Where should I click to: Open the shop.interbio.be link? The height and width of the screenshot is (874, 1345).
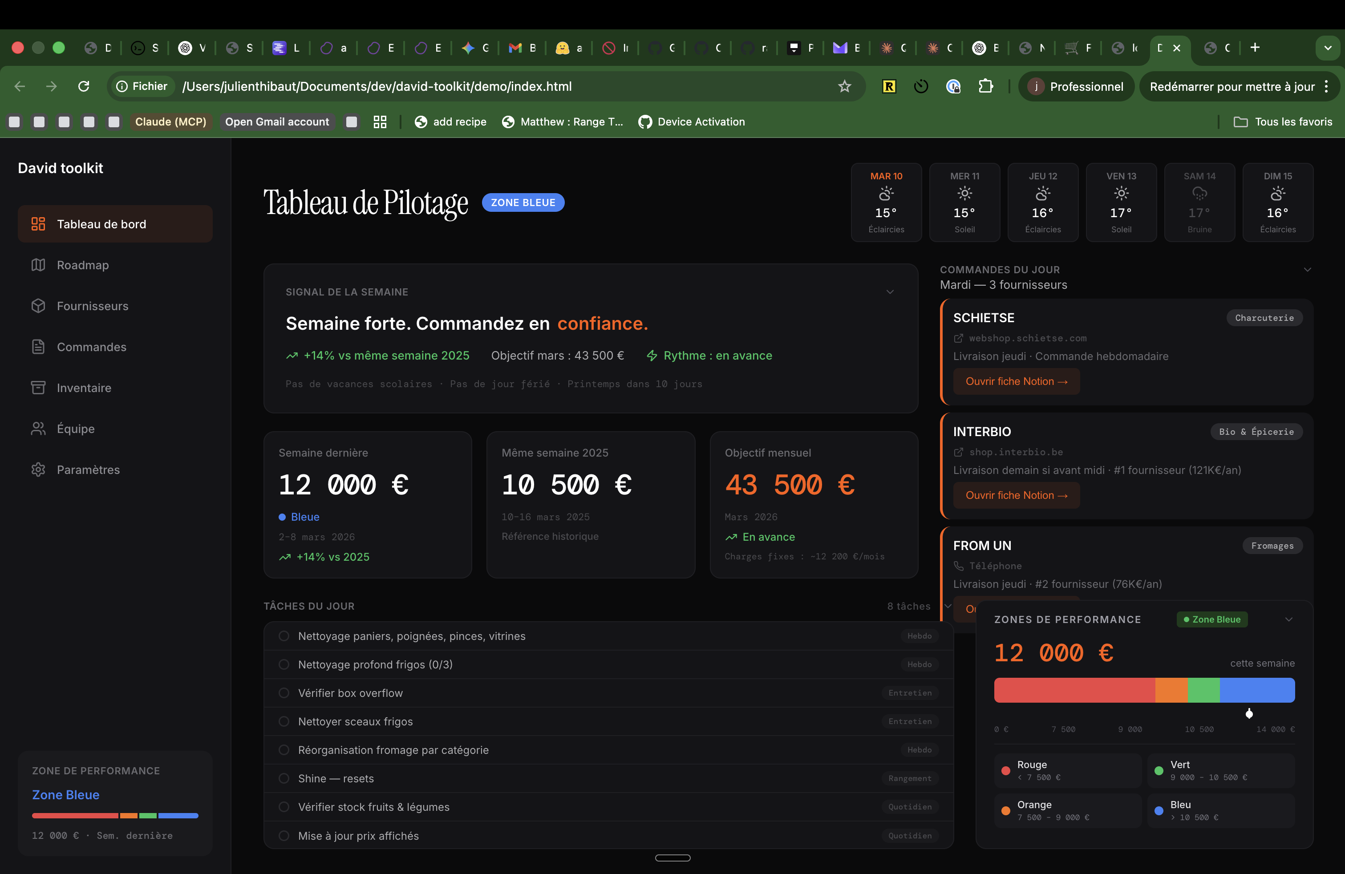point(1016,452)
